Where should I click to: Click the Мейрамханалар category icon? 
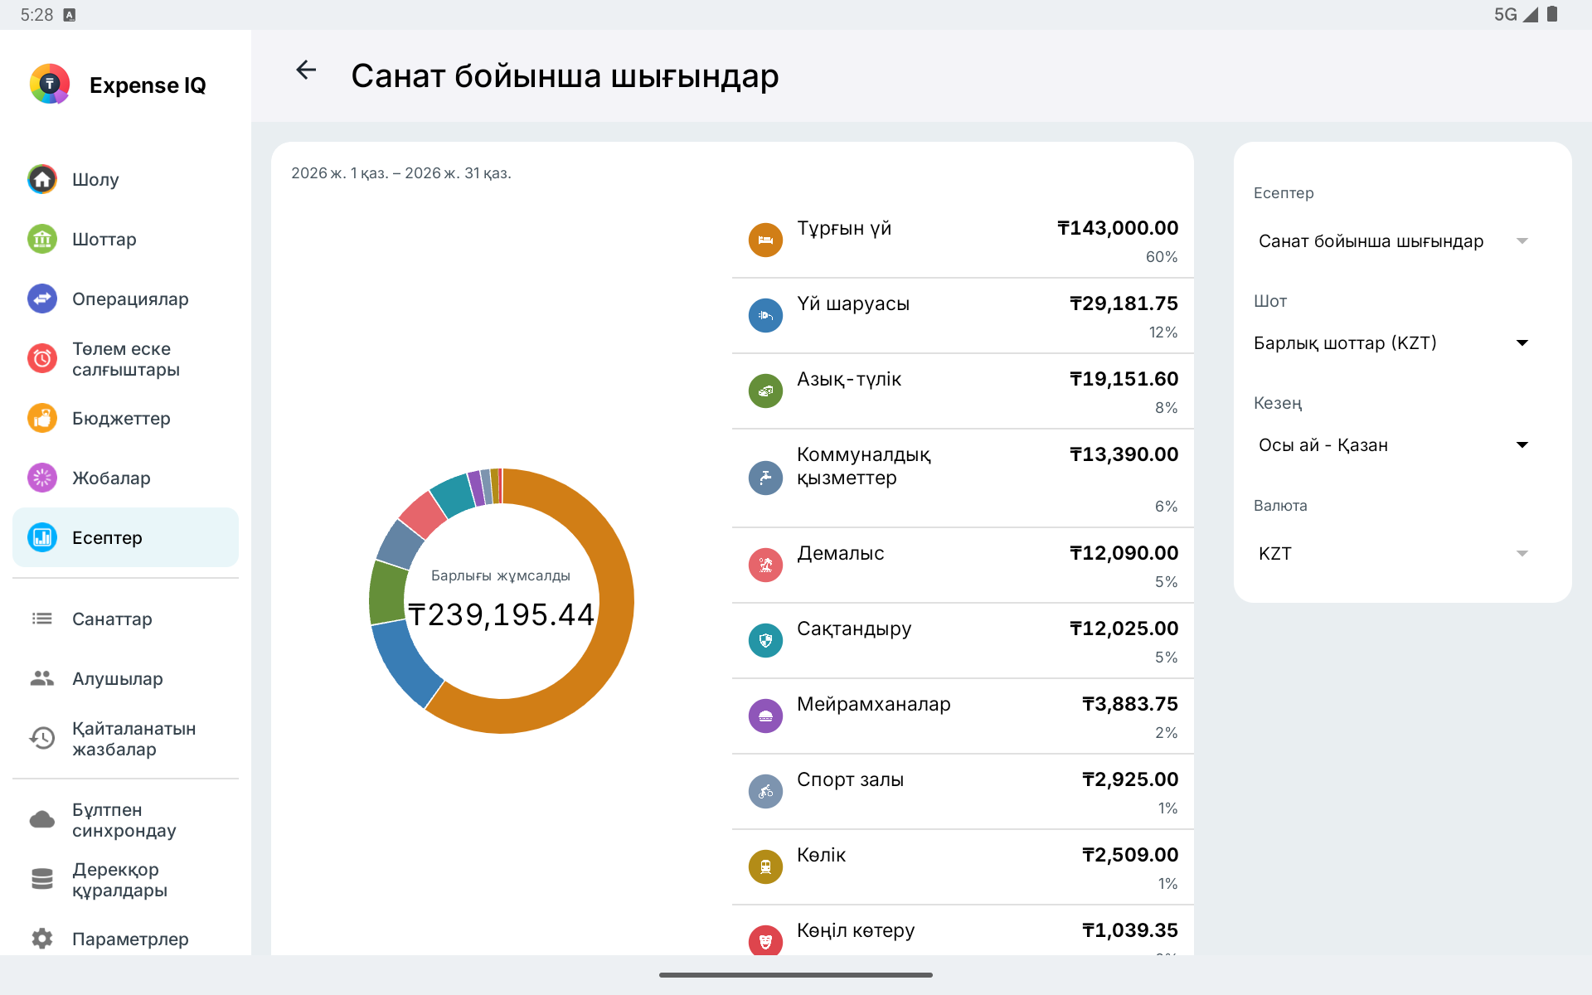[765, 716]
